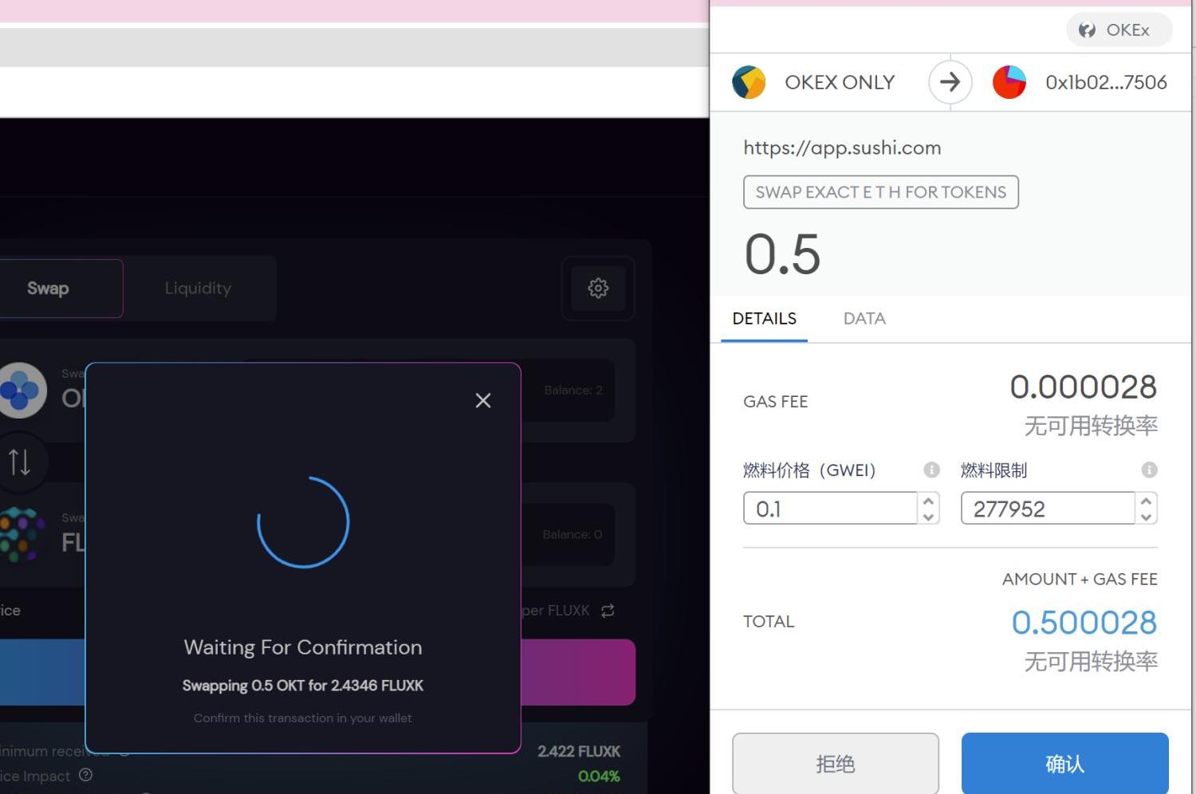
Task: Open the swap settings gear icon
Action: 598,288
